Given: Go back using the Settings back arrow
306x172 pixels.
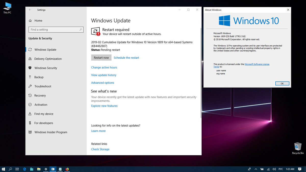Looking at the screenshot, I should pyautogui.click(x=30, y=10).
